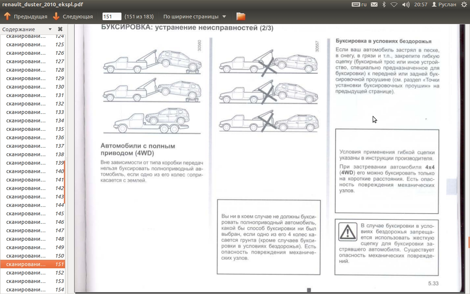Open the Bluetooth indicator

(384, 4)
